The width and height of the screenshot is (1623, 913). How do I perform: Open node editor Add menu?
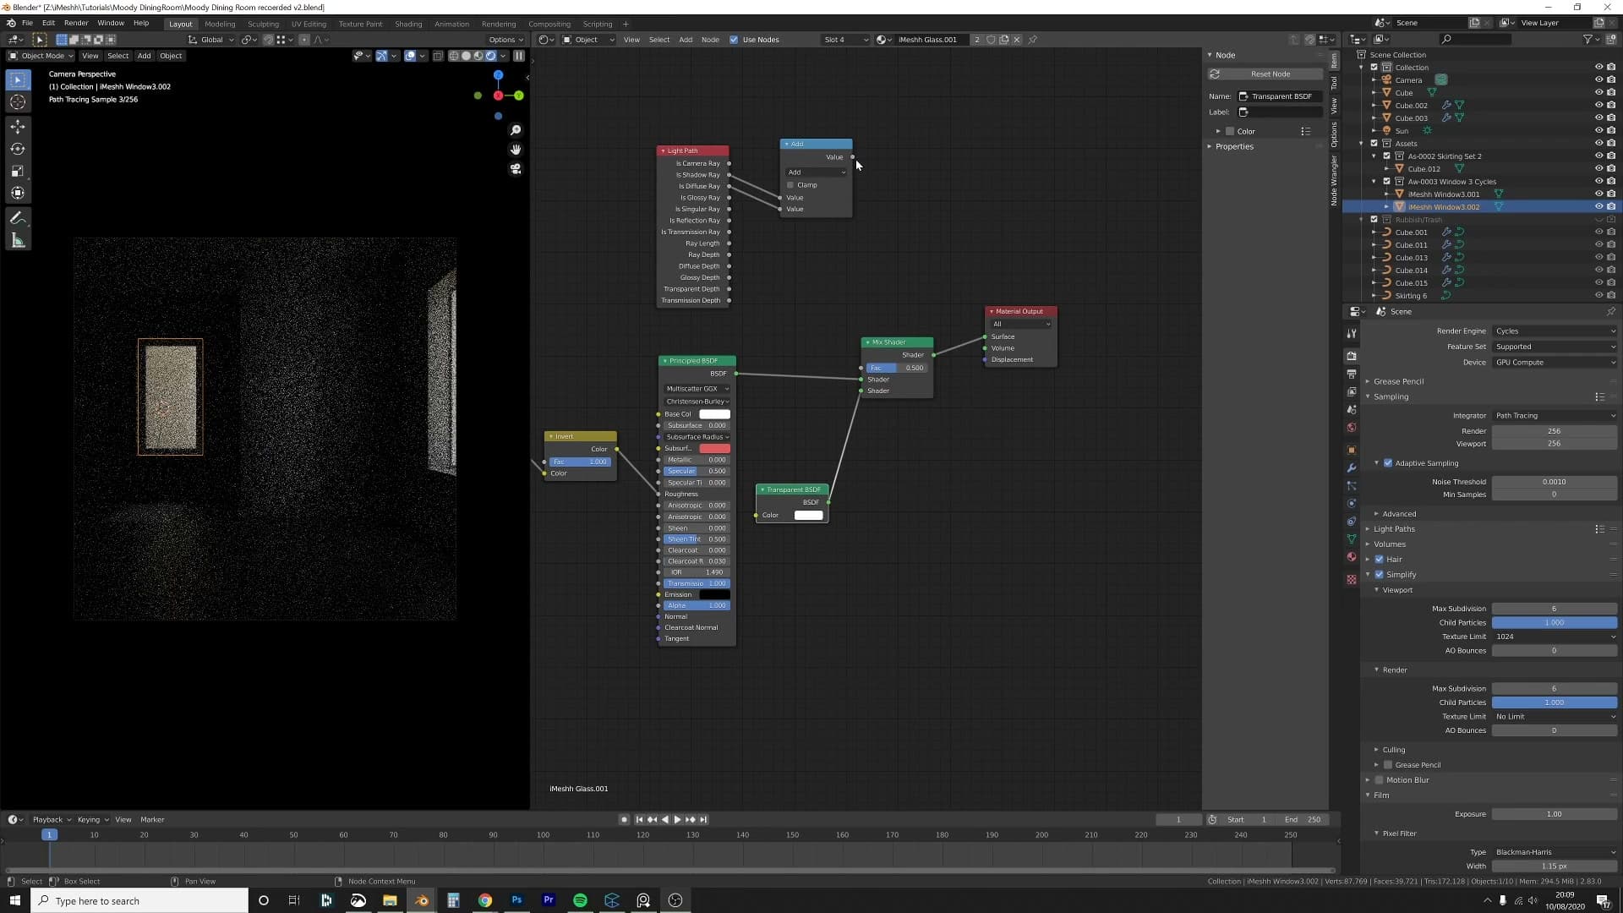click(686, 40)
